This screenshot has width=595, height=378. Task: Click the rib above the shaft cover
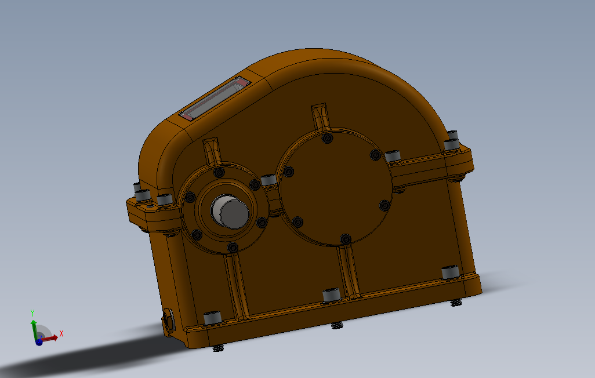pyautogui.click(x=212, y=151)
